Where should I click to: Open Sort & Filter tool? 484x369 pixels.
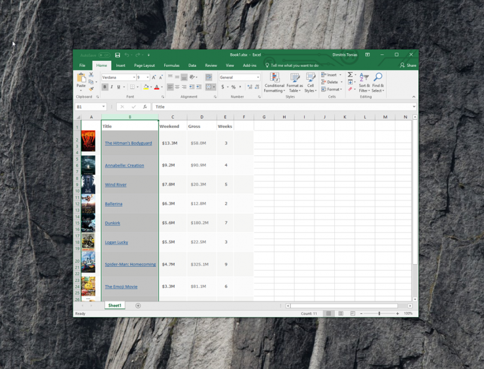(x=364, y=83)
